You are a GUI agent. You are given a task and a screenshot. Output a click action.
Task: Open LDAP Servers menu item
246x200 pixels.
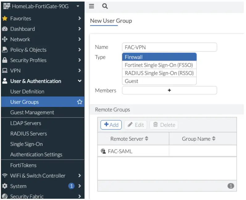[x=26, y=123]
